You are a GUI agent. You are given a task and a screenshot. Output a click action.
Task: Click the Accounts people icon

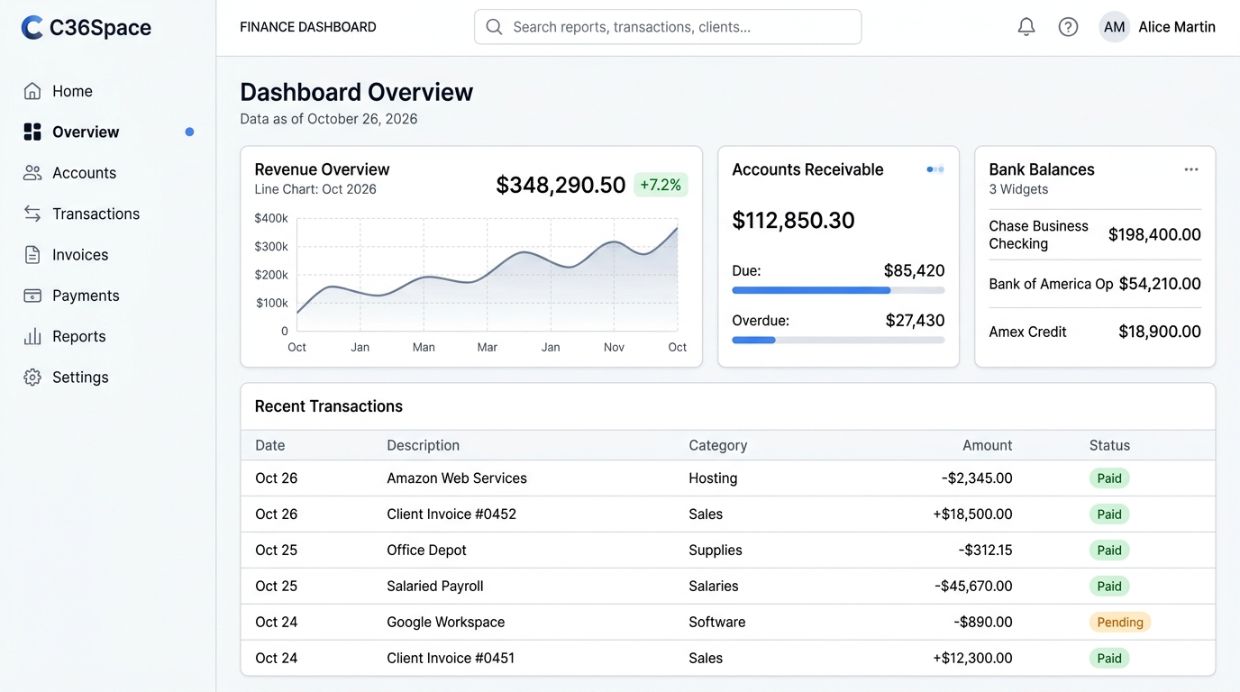click(x=32, y=173)
